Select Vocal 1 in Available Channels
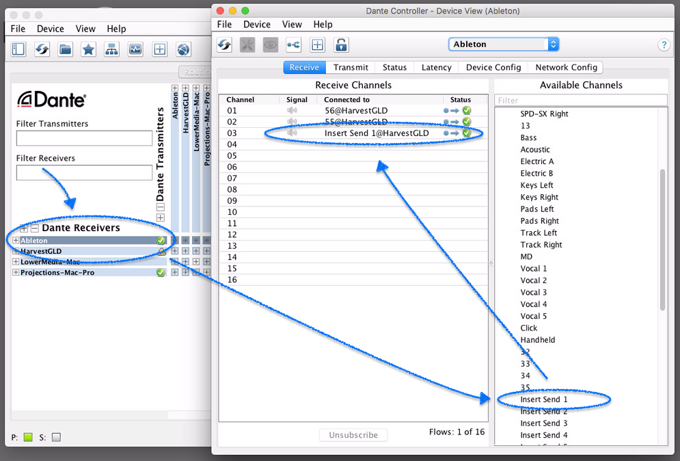This screenshot has width=680, height=461. pos(534,268)
